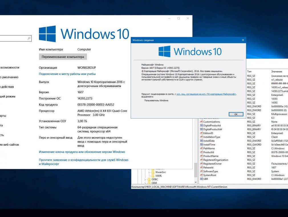Select the XAML registry key
Viewport: 288px width, 217px height.
point(159,176)
